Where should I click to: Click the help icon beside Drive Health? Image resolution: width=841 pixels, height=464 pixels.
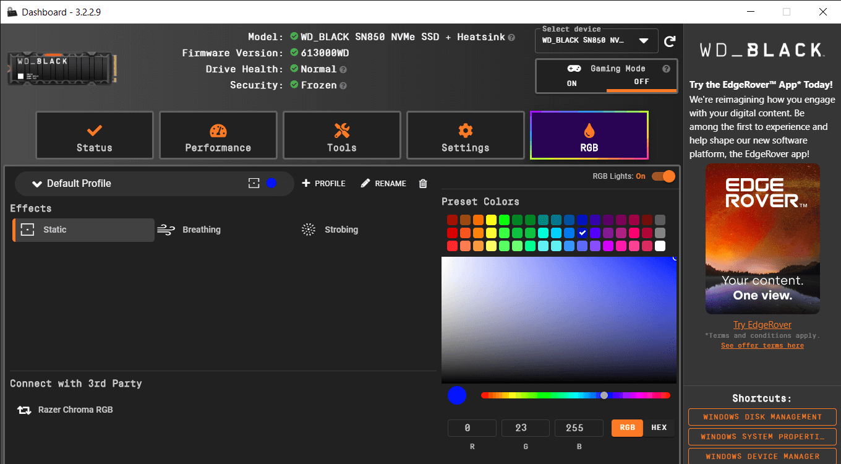[343, 70]
